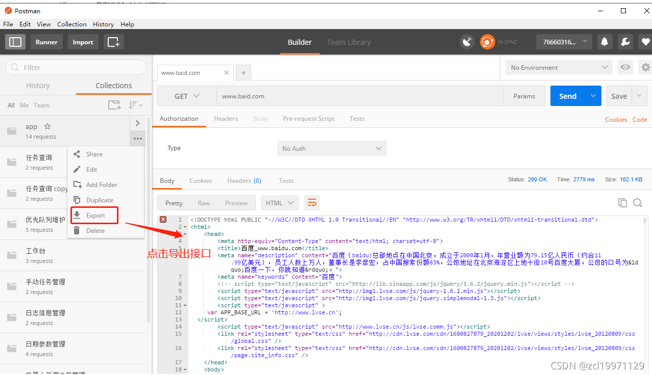652x375 pixels.
Task: Open the 日志信息管理 collection
Action: pyautogui.click(x=74, y=317)
